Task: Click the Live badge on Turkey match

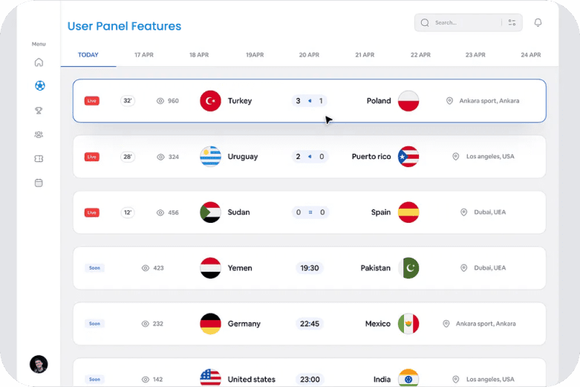Action: coord(92,100)
